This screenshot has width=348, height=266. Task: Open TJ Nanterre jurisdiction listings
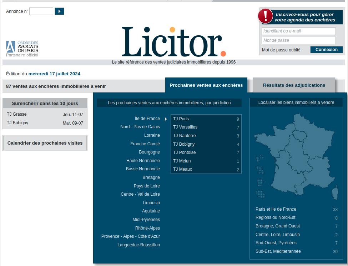(x=206, y=136)
